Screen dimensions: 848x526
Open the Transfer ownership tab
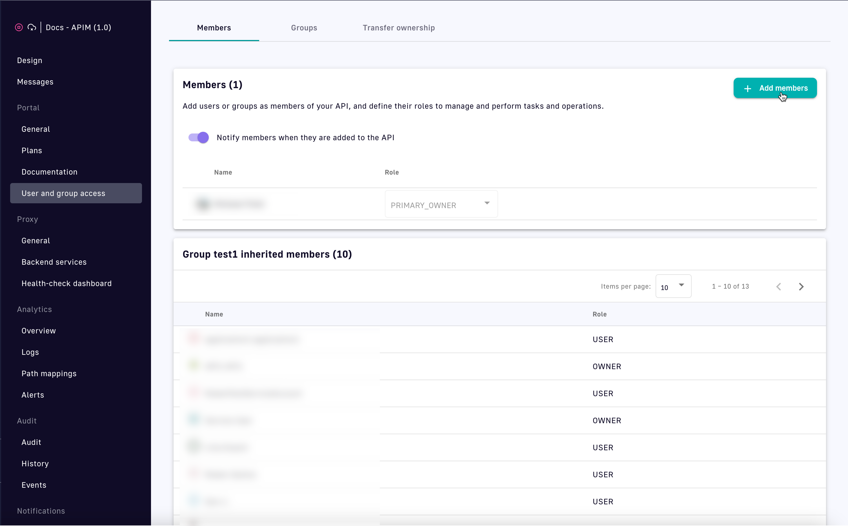click(398, 28)
